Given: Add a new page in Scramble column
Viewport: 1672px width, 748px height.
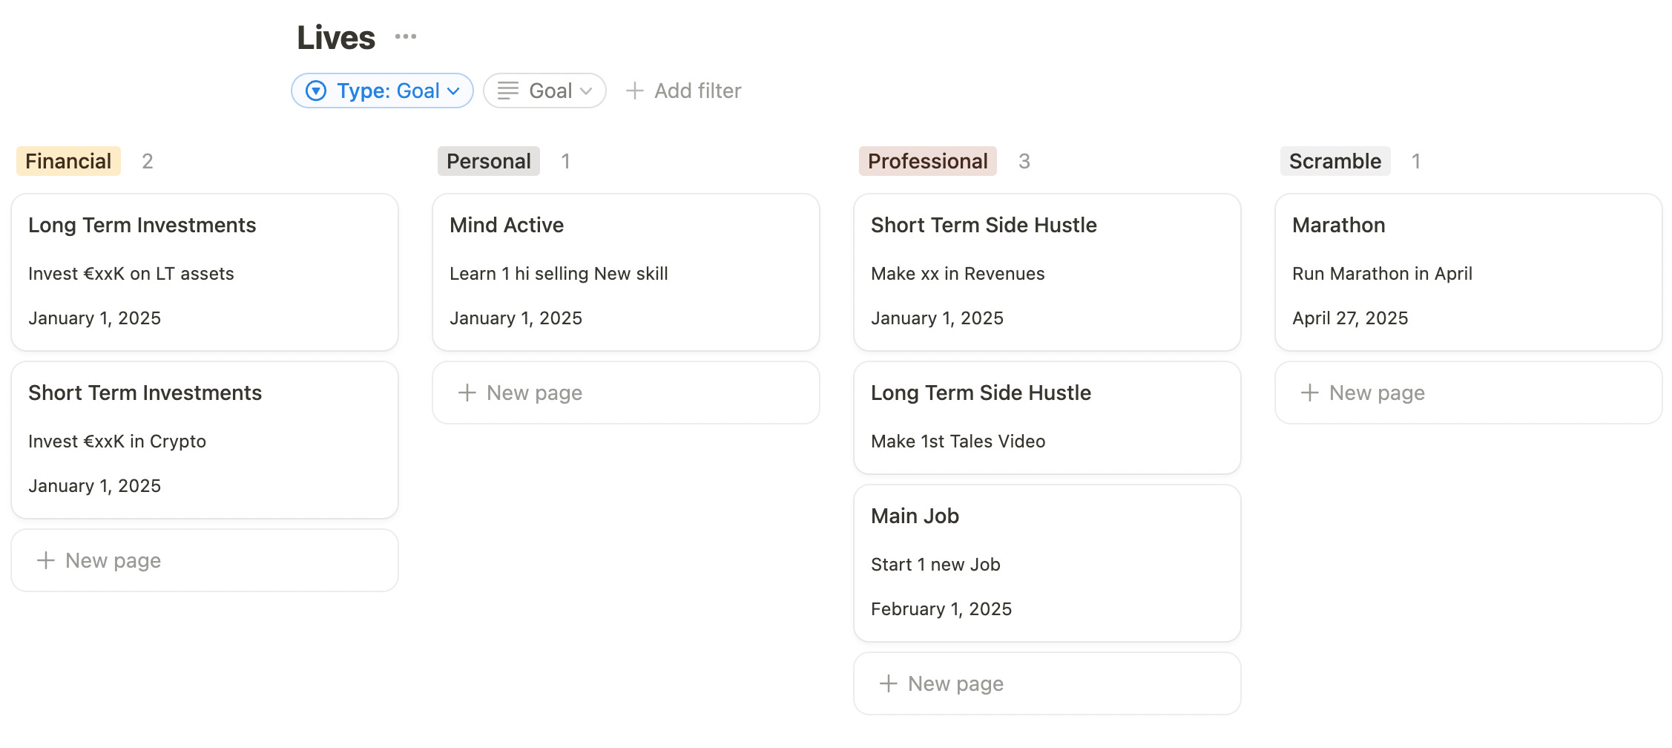Looking at the screenshot, I should coord(1377,393).
